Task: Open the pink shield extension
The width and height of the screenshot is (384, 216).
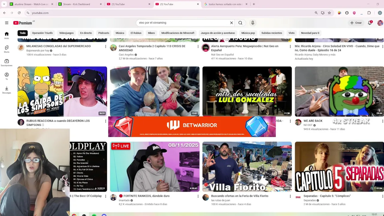Action: 354,13
